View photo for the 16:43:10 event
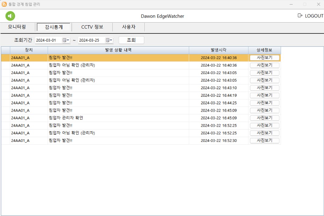The width and height of the screenshot is (324, 216). click(x=264, y=88)
